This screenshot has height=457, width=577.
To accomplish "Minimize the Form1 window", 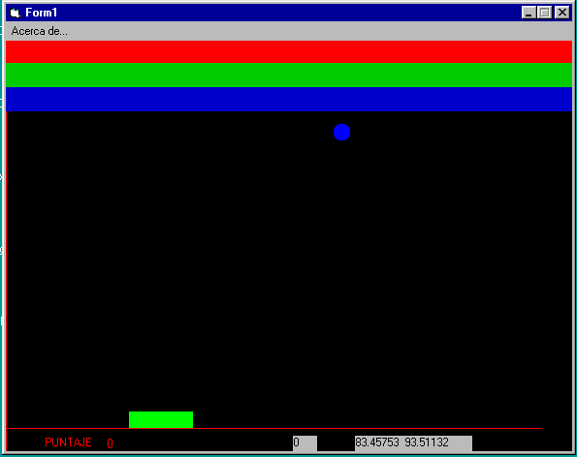I will click(529, 13).
